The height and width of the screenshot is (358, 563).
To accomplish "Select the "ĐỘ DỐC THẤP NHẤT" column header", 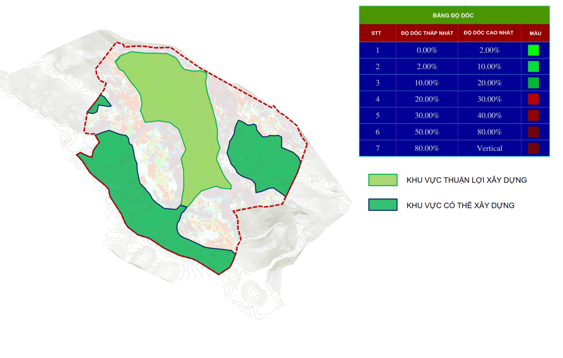I will tap(426, 33).
